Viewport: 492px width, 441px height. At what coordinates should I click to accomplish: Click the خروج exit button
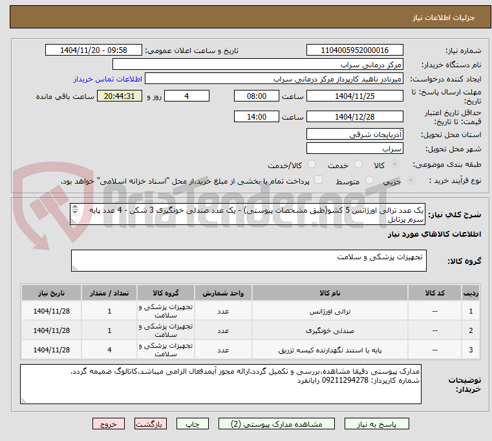tap(108, 424)
